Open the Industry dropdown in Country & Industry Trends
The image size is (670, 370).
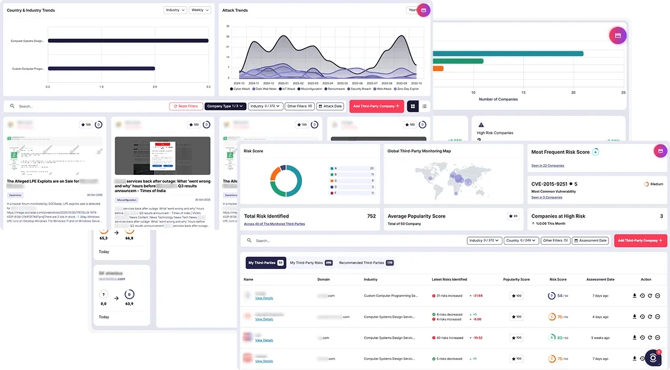click(x=175, y=10)
